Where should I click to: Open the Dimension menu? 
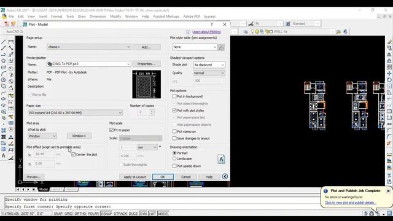click(x=98, y=17)
